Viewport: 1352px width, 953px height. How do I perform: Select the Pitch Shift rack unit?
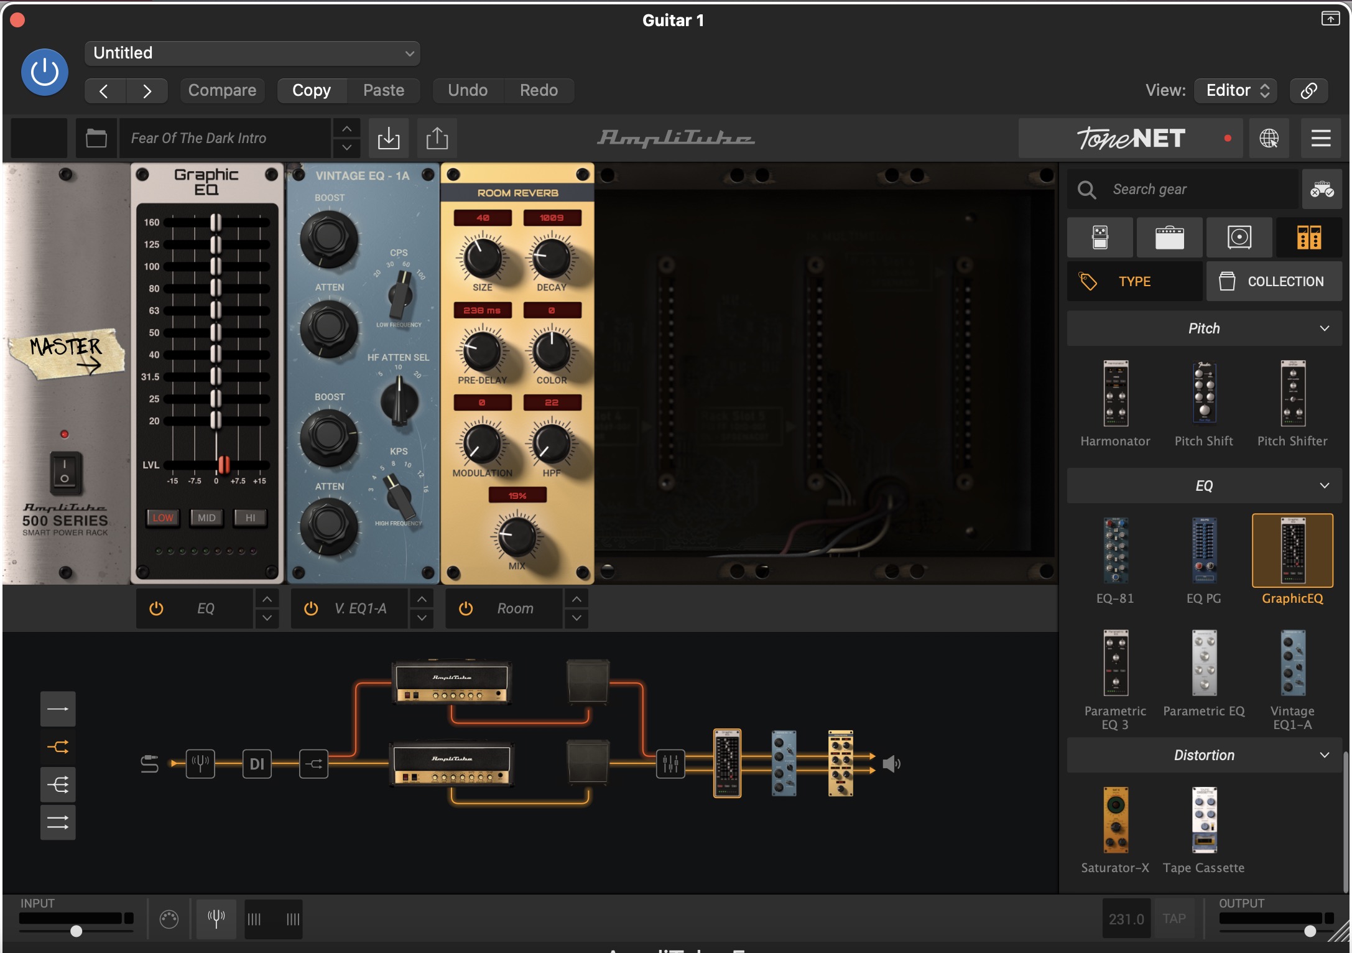(1203, 403)
